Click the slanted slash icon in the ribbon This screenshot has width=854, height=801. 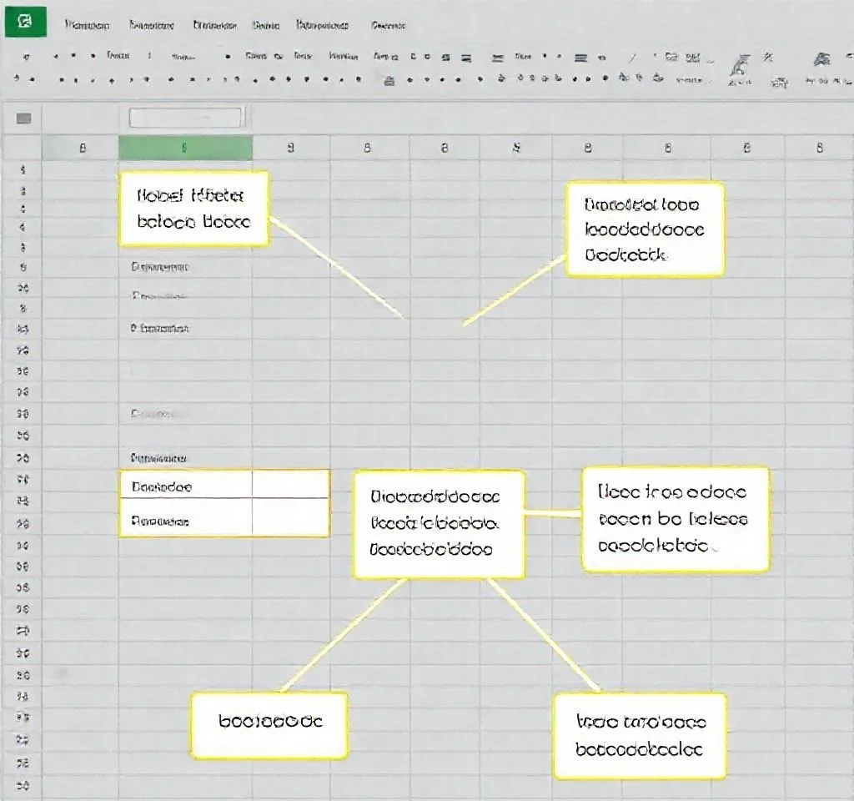click(631, 58)
